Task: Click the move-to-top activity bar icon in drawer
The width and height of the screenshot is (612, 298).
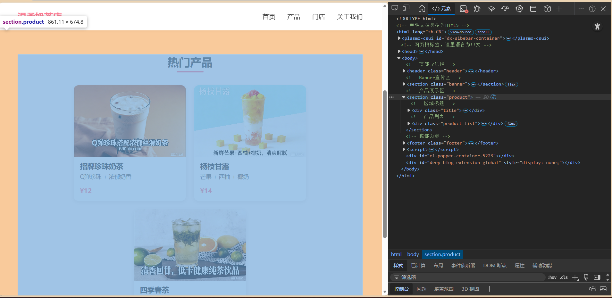Action: (x=592, y=289)
